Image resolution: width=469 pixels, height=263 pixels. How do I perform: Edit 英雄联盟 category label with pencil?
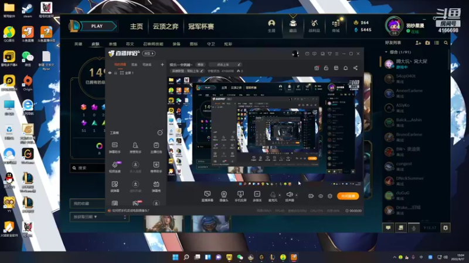point(202,71)
